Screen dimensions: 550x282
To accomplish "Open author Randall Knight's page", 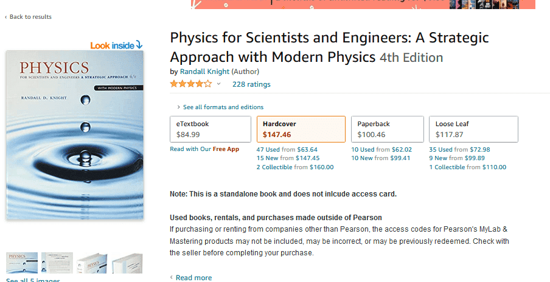I will click(204, 72).
